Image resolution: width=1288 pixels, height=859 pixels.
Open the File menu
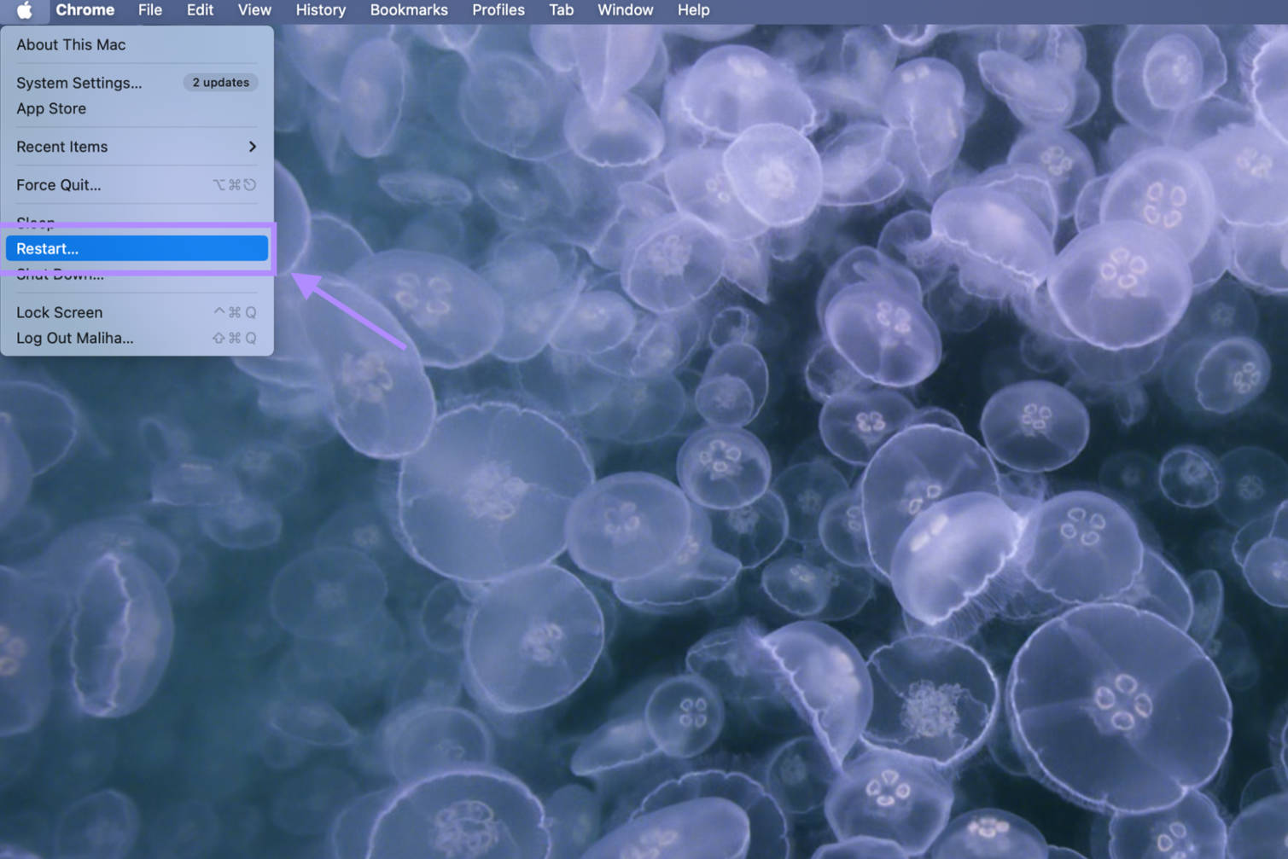(150, 10)
